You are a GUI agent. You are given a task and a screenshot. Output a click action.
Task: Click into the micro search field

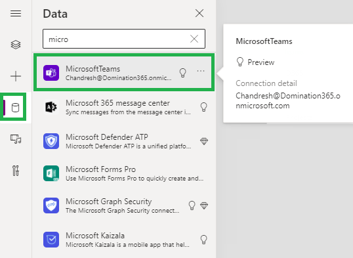click(124, 39)
